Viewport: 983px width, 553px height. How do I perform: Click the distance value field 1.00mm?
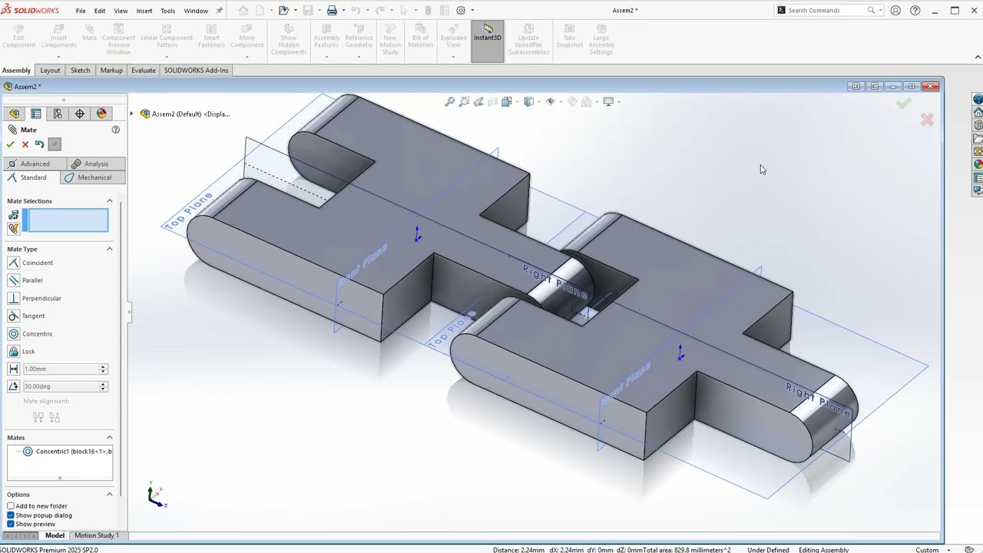point(61,369)
